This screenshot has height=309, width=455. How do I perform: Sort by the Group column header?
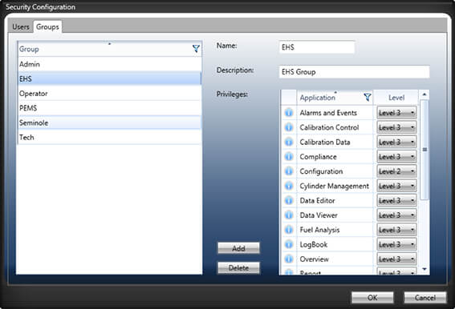pos(109,49)
